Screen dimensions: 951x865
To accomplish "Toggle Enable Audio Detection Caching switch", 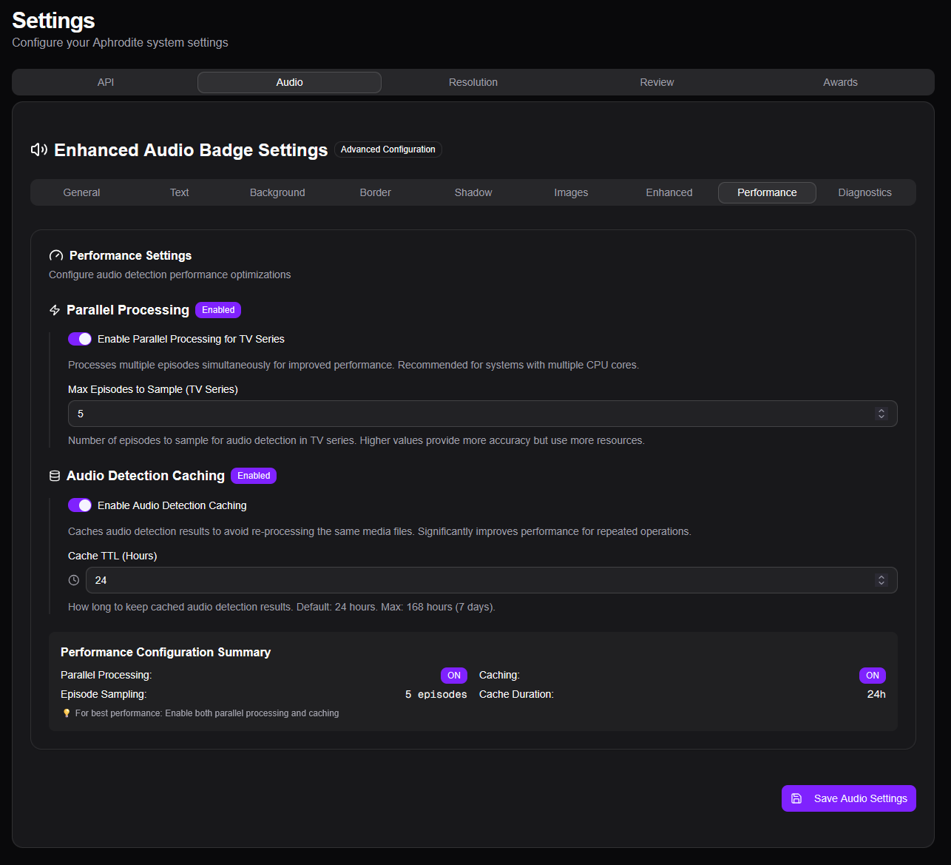I will pos(80,505).
